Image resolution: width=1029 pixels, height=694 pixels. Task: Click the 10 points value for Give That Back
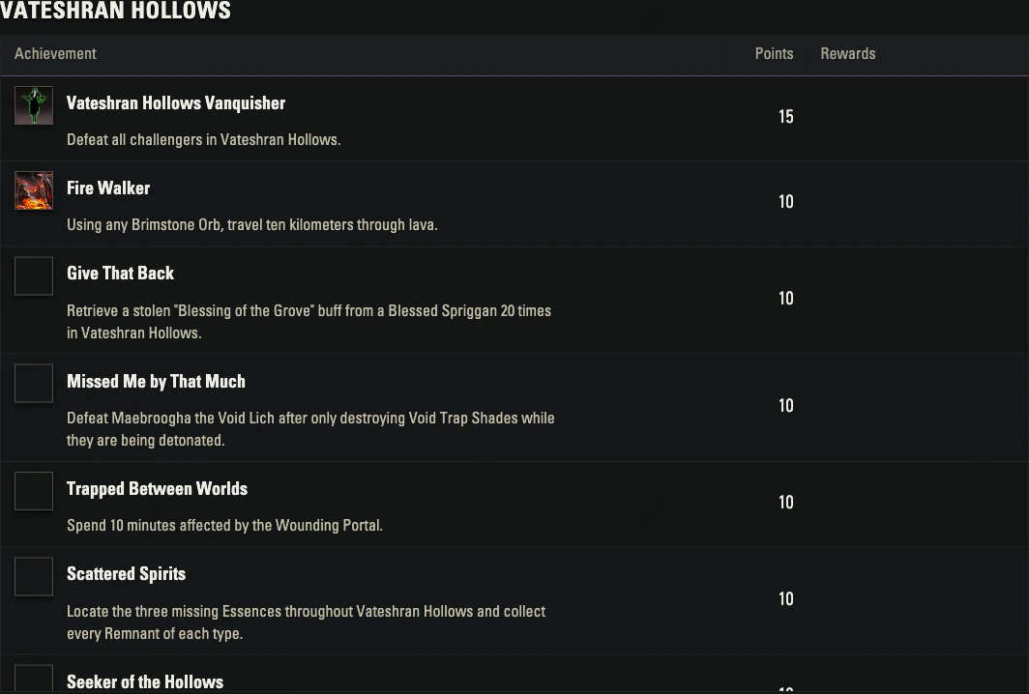pyautogui.click(x=785, y=299)
